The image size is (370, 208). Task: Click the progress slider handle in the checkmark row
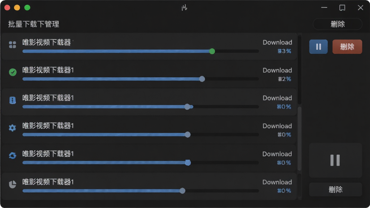click(x=202, y=79)
